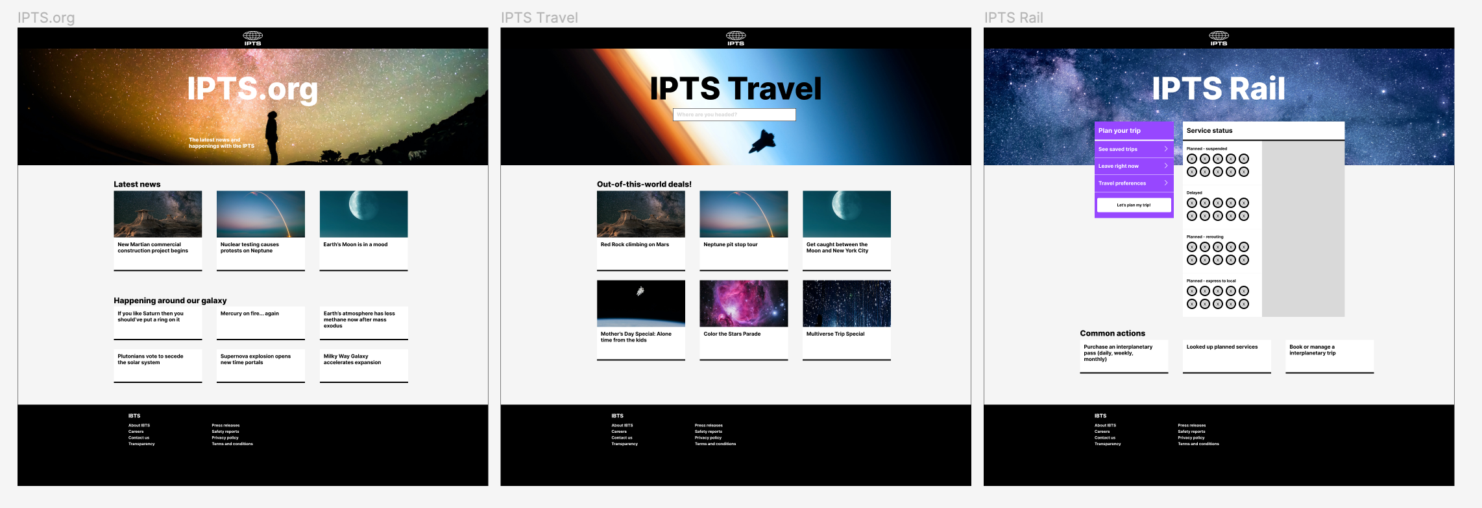Expand the Travel preferences chevron

[1166, 183]
